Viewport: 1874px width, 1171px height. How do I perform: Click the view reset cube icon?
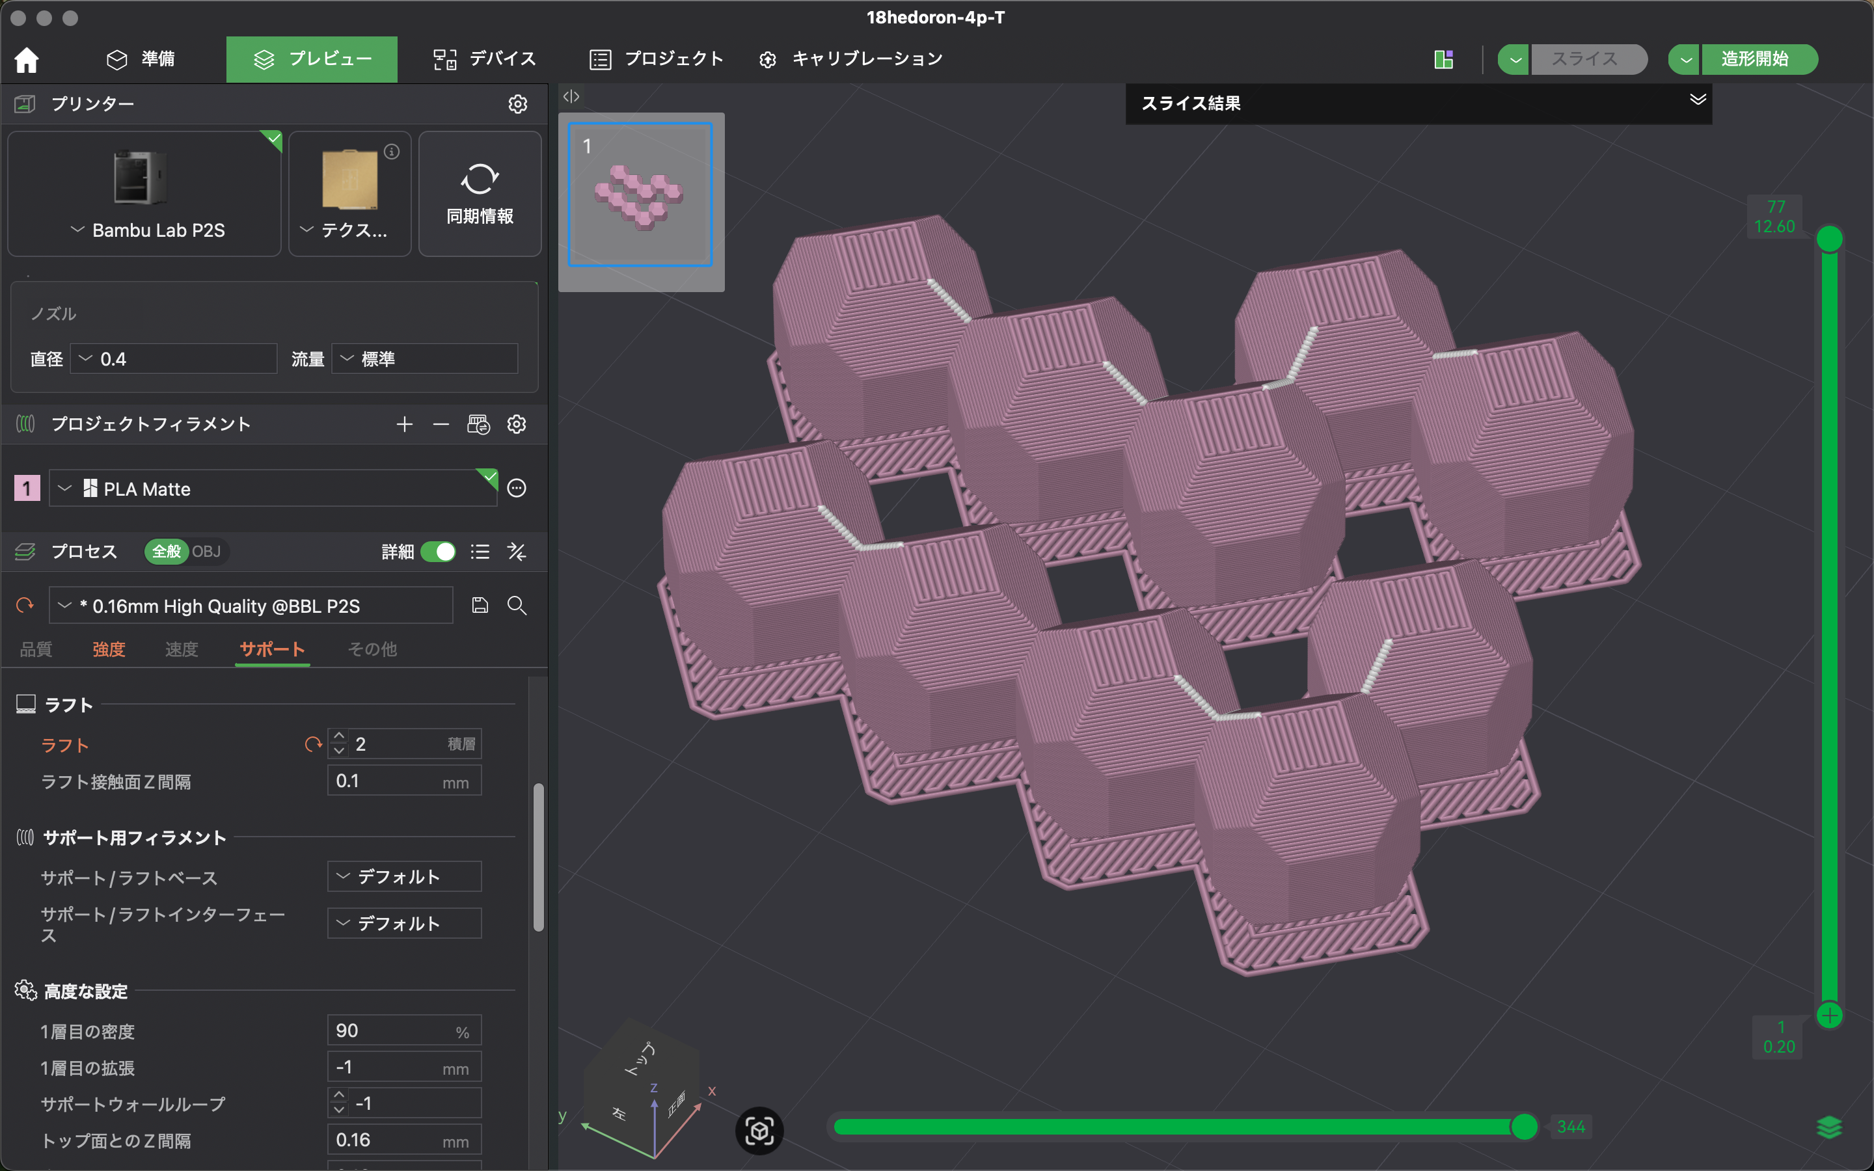point(759,1131)
